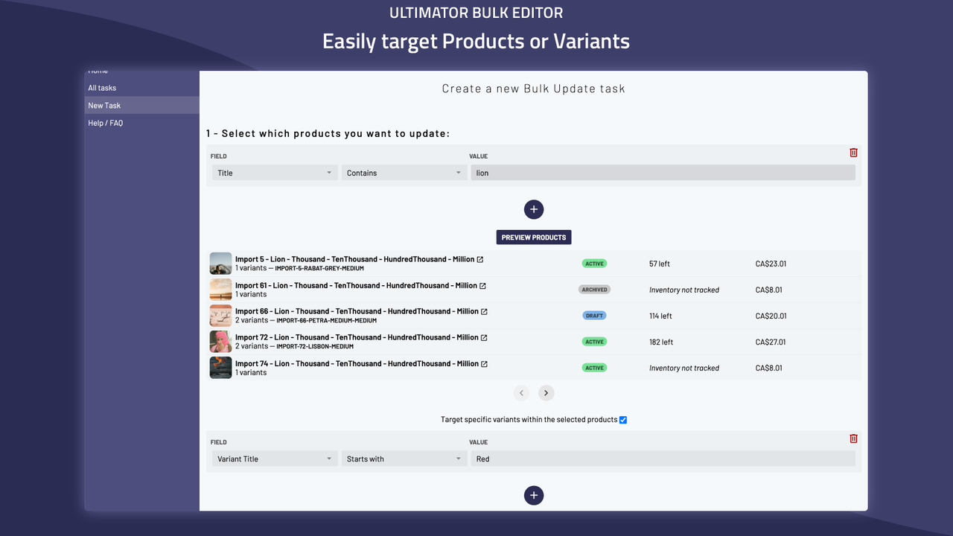Delete the first product filter condition
Viewport: 953px width, 536px height.
click(x=853, y=152)
